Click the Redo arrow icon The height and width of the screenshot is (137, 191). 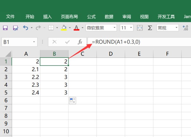pos(38,28)
